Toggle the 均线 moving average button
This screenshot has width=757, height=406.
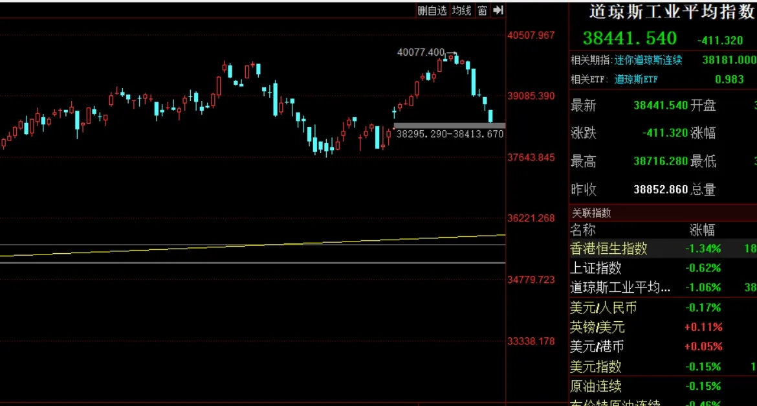461,10
